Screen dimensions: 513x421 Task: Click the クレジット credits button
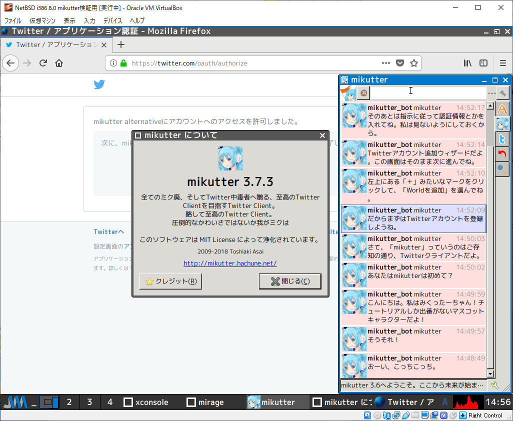click(170, 281)
